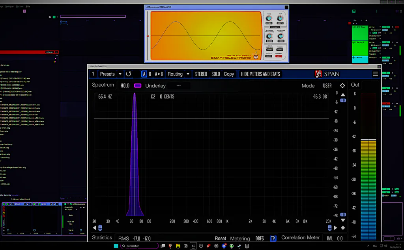Open SPAN mode settings gear
Screen dimensions: 404x250
click(342, 86)
